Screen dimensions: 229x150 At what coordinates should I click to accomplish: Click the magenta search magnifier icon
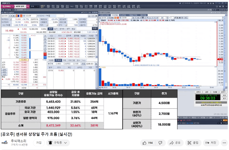[28, 6]
